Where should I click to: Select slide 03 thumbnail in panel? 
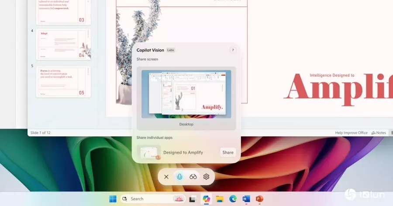tap(63, 12)
